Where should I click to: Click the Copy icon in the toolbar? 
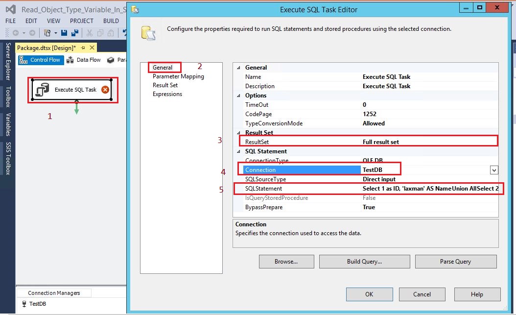101,33
